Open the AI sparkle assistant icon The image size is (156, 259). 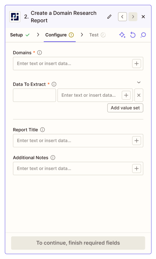click(x=122, y=35)
